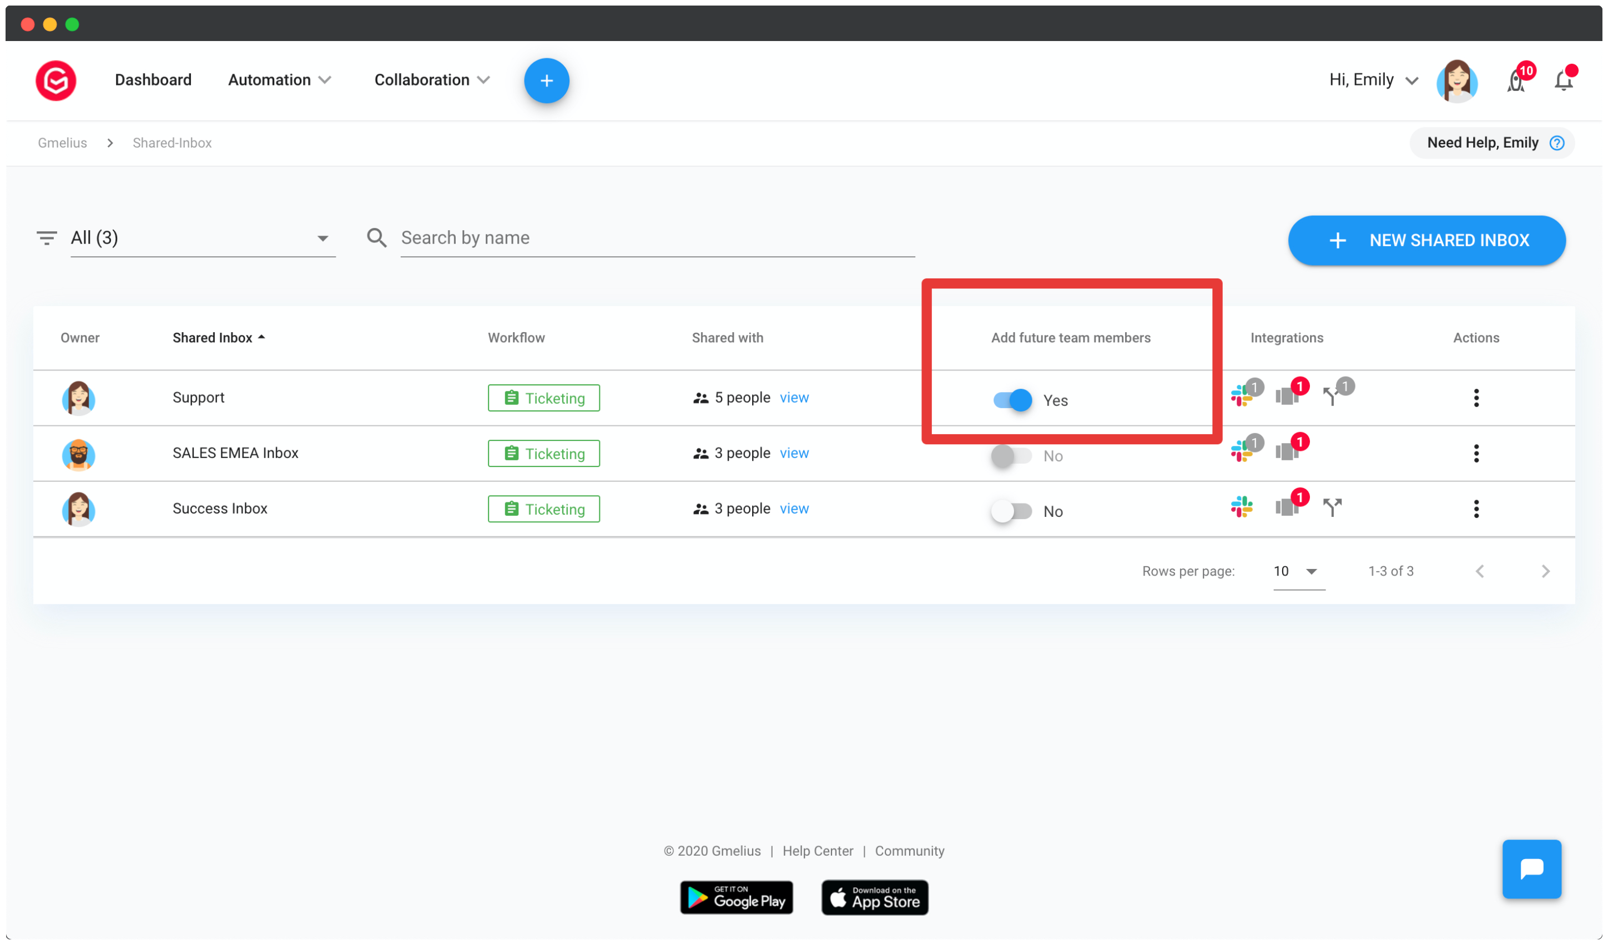1608x945 pixels.
Task: Open the Dashboard menu item
Action: (x=153, y=80)
